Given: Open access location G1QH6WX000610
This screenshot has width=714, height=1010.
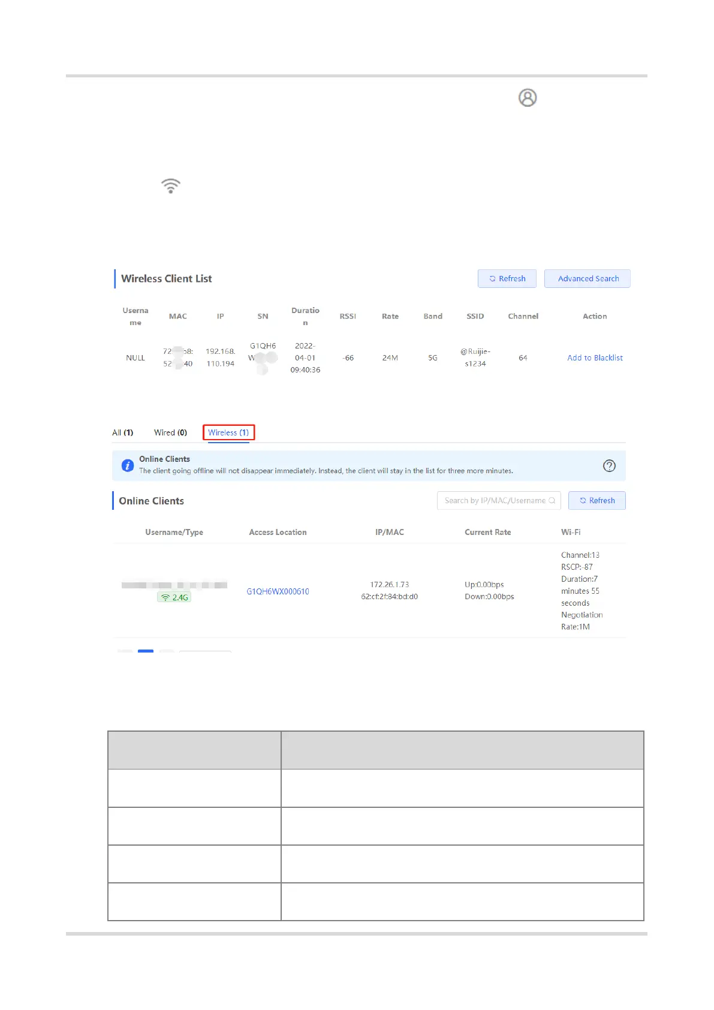Looking at the screenshot, I should coord(278,591).
